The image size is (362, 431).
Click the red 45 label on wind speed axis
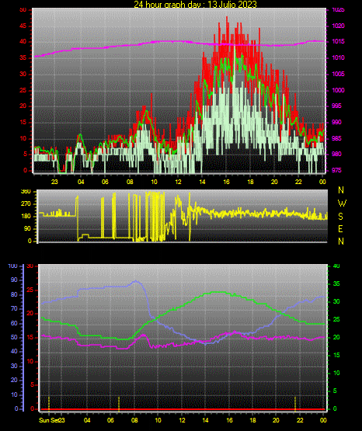coord(23,26)
